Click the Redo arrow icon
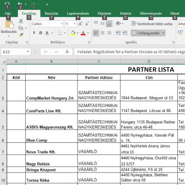The image size is (185, 185). point(33,4)
